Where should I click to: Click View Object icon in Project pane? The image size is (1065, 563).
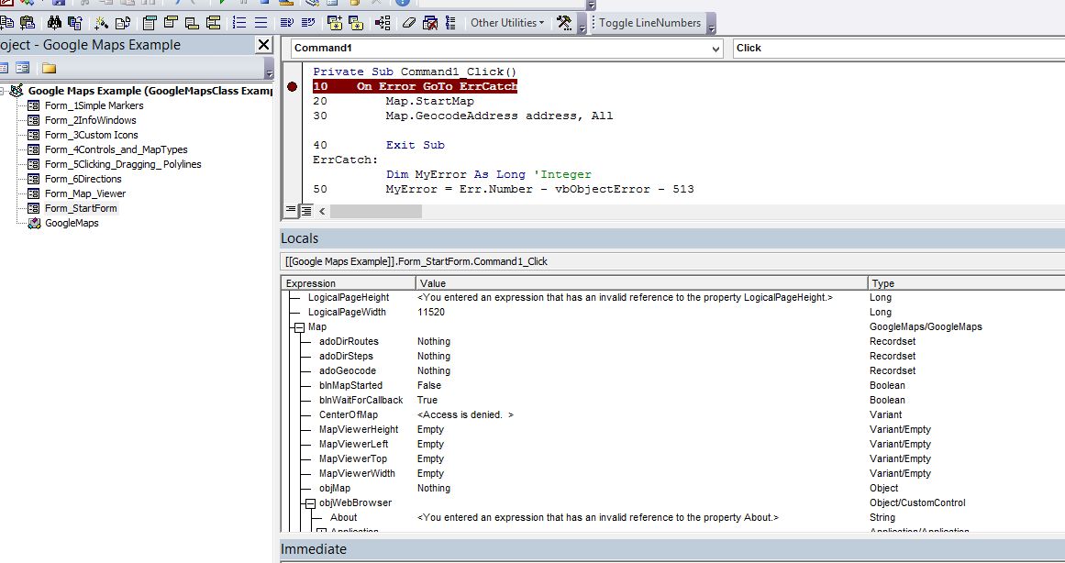tap(22, 68)
